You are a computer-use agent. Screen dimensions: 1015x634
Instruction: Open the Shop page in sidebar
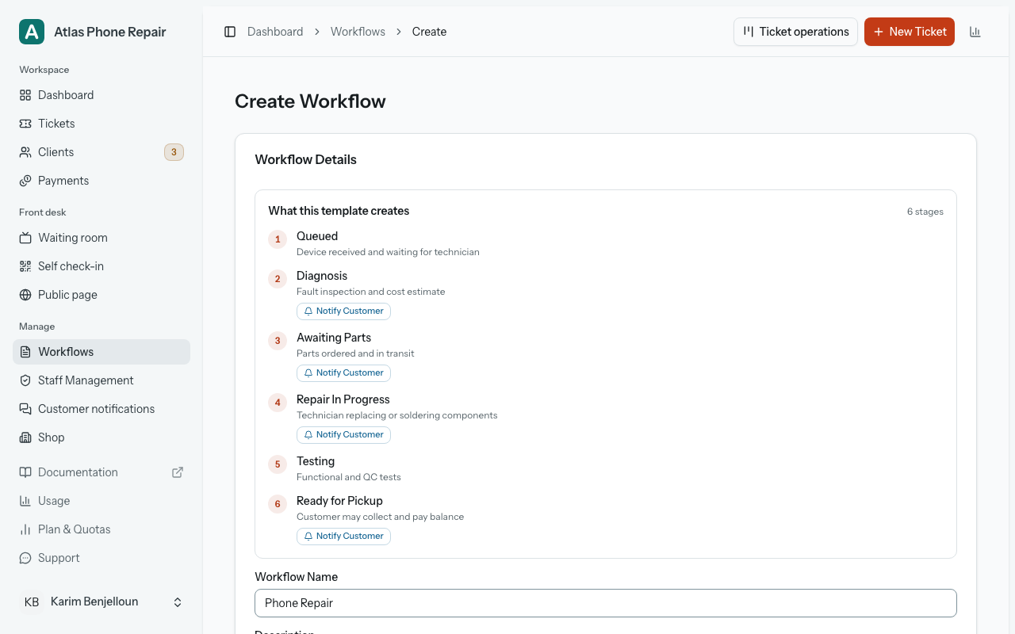click(101, 437)
